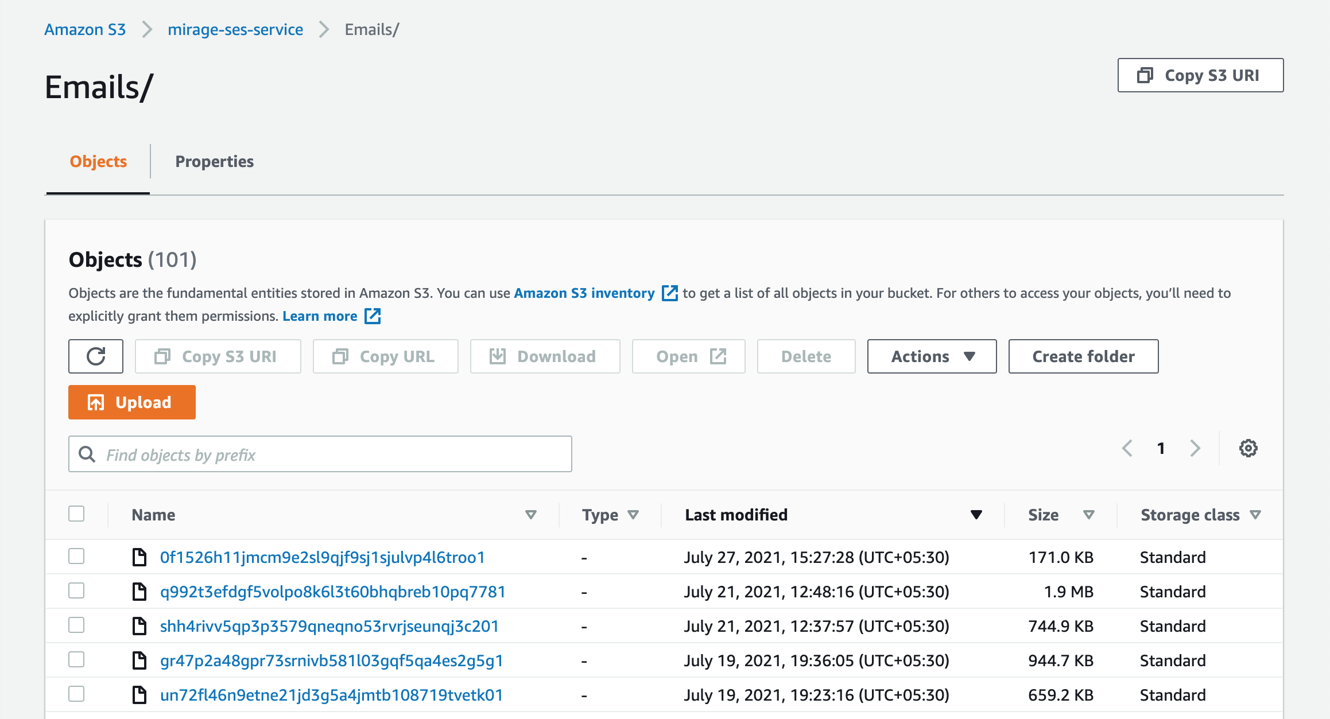1330x719 pixels.
Task: Open object 0f1526h11jmcm9e2sl9qjf9sj1sjulvp4l6troo1
Action: (x=323, y=557)
